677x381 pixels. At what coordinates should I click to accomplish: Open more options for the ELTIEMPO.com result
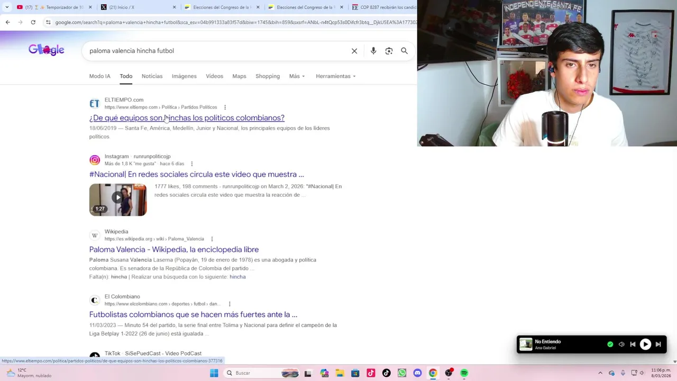coord(225,107)
